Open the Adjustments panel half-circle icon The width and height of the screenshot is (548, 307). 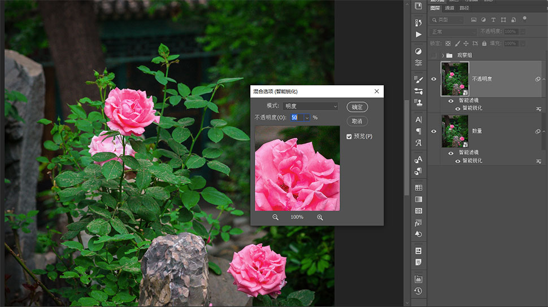coord(418,51)
